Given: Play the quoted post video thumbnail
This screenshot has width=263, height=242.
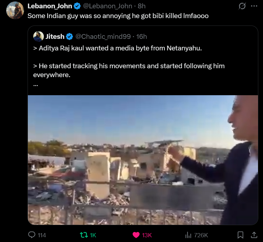Looking at the screenshot, I should click(143, 160).
